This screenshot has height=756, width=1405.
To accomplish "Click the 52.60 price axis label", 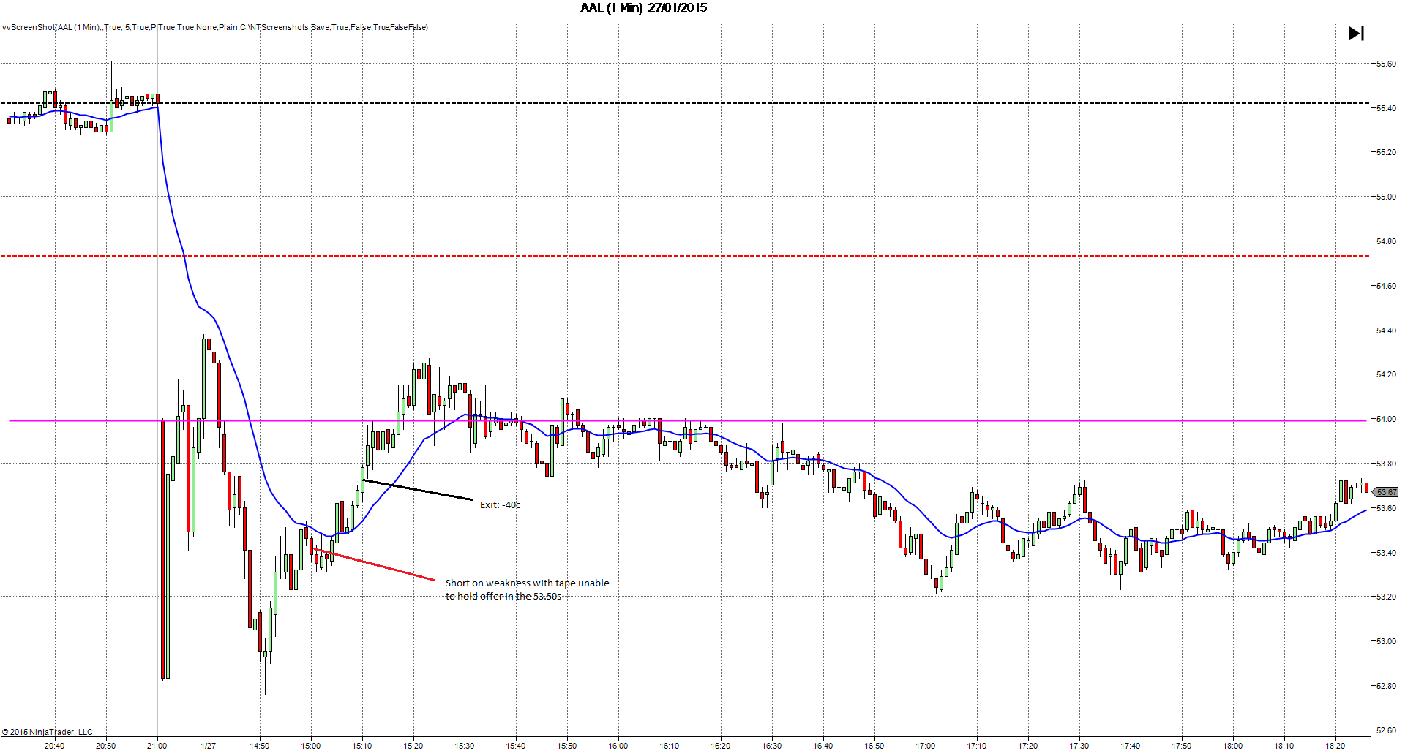I will [x=1386, y=730].
